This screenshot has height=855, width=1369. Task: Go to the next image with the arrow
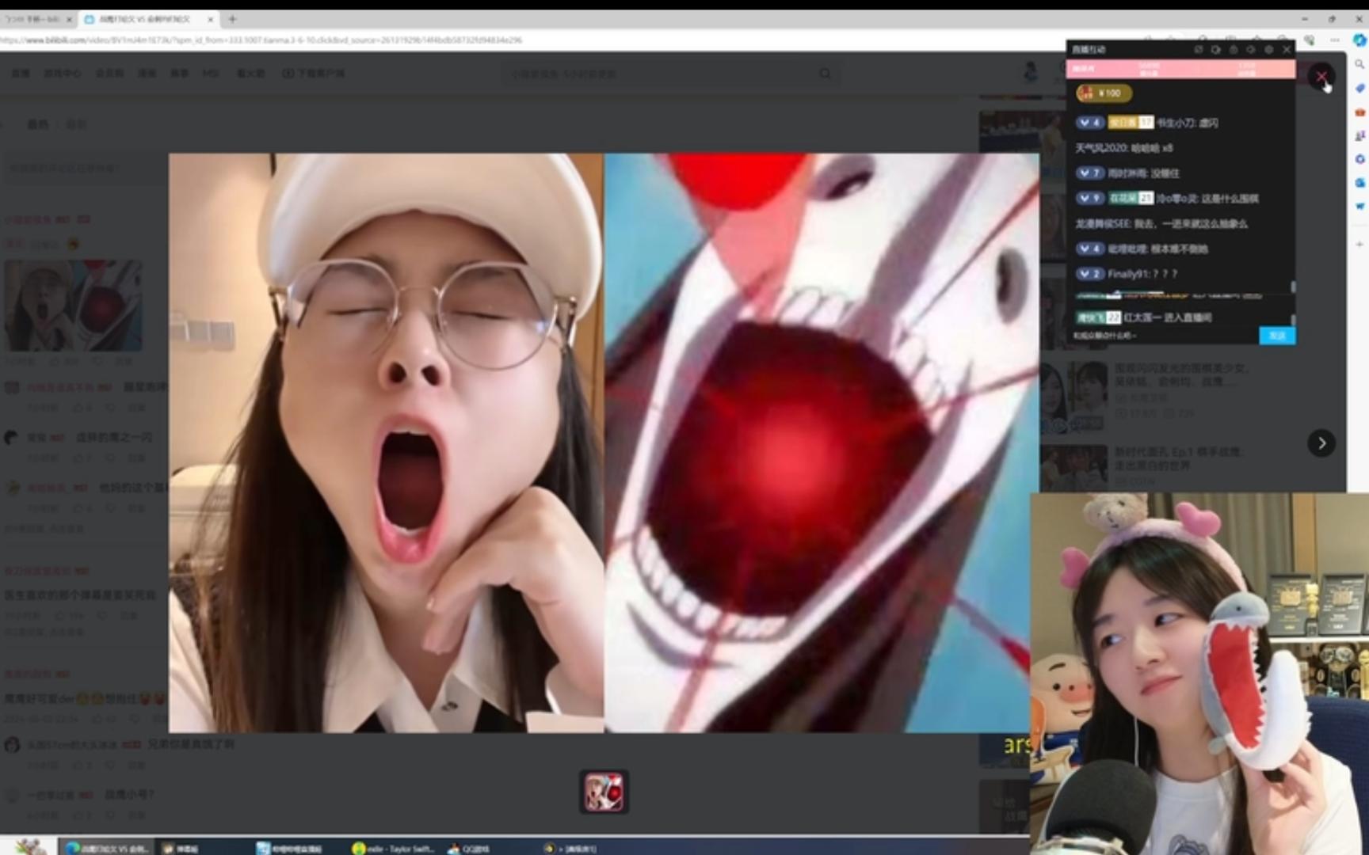[1321, 443]
